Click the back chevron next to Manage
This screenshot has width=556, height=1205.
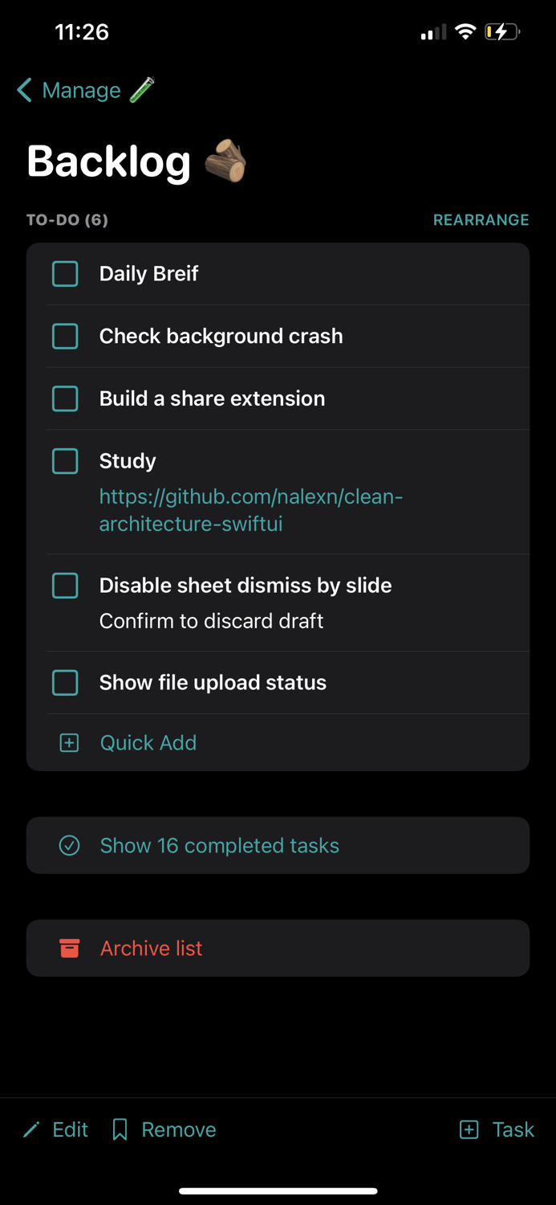[23, 90]
